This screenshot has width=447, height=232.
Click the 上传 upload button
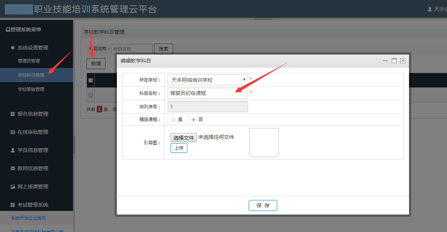point(179,148)
